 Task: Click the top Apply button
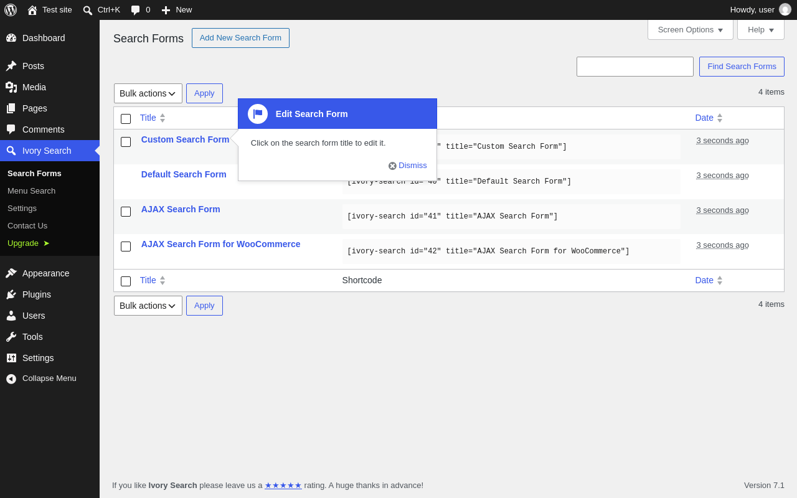tap(204, 93)
